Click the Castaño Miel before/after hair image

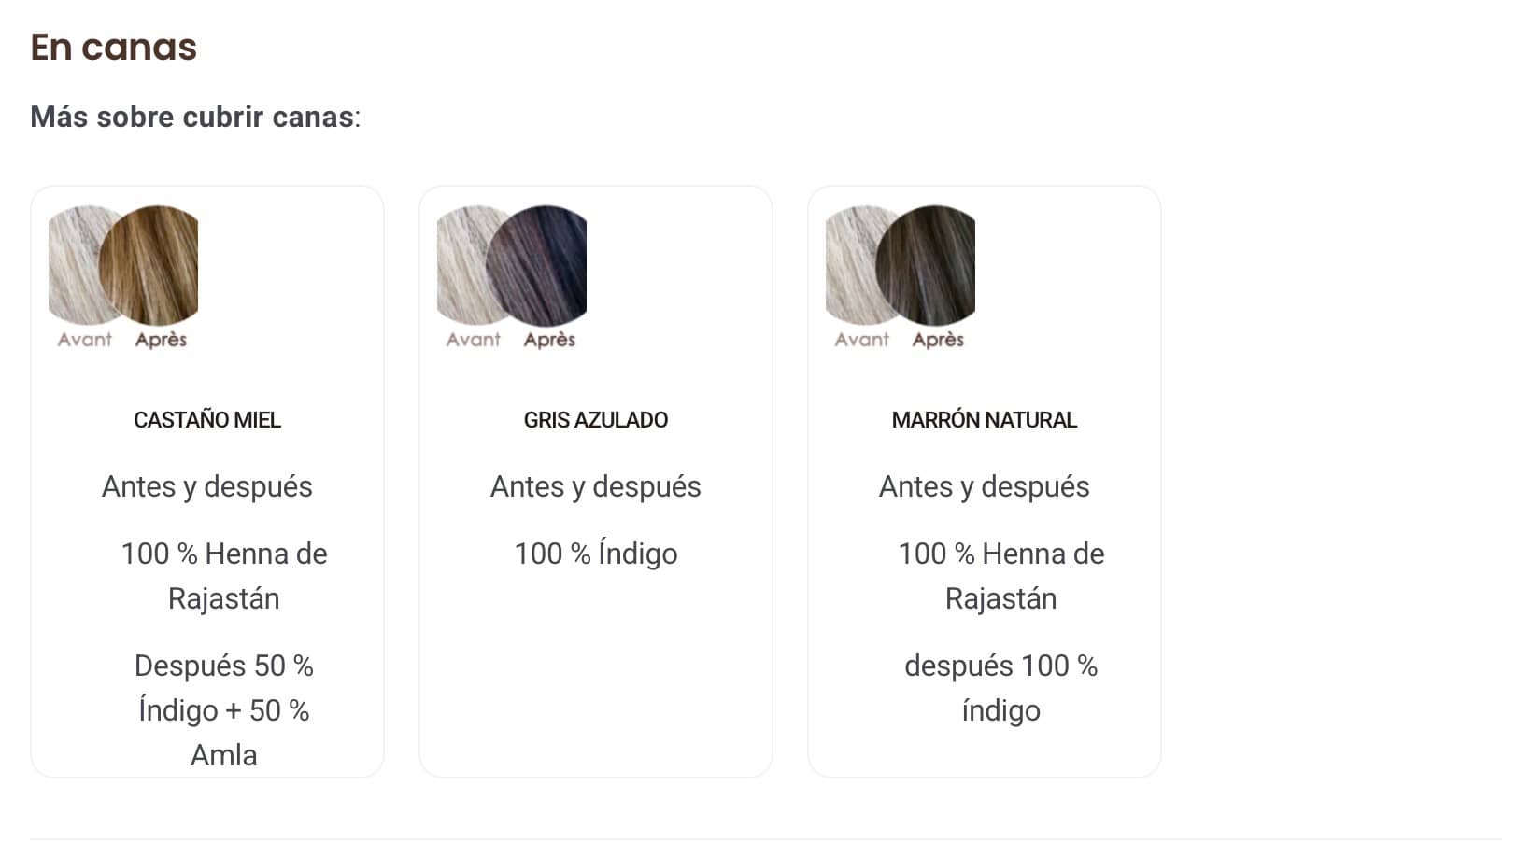[x=123, y=277]
